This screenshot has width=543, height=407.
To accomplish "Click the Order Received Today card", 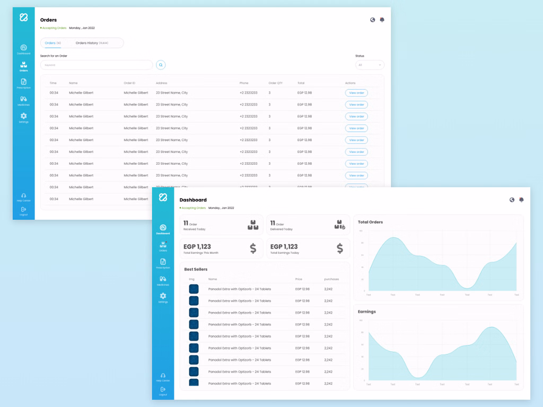I will [x=221, y=225].
